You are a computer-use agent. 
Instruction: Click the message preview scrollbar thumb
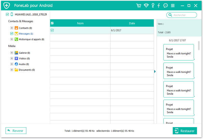(199, 46)
